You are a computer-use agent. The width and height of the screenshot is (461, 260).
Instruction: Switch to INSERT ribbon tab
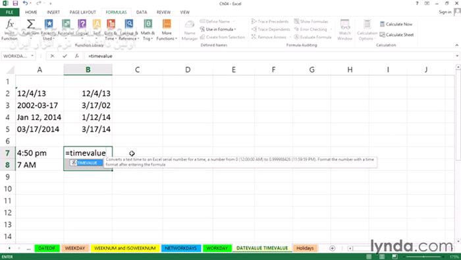53,12
